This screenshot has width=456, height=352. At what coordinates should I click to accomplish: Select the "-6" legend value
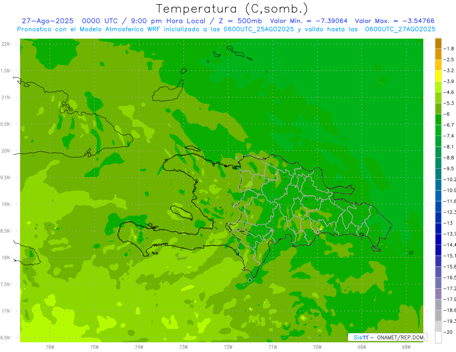pyautogui.click(x=448, y=114)
